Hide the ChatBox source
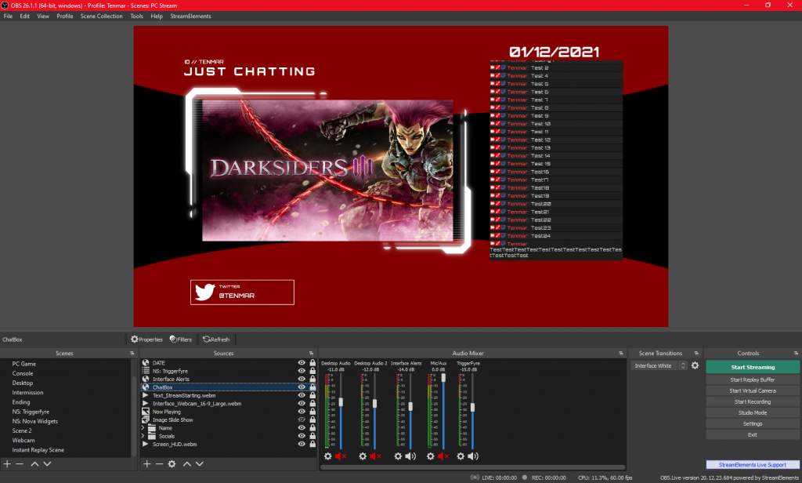 (302, 387)
